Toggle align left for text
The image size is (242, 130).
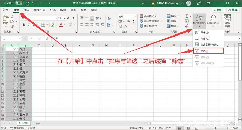(x=82, y=24)
